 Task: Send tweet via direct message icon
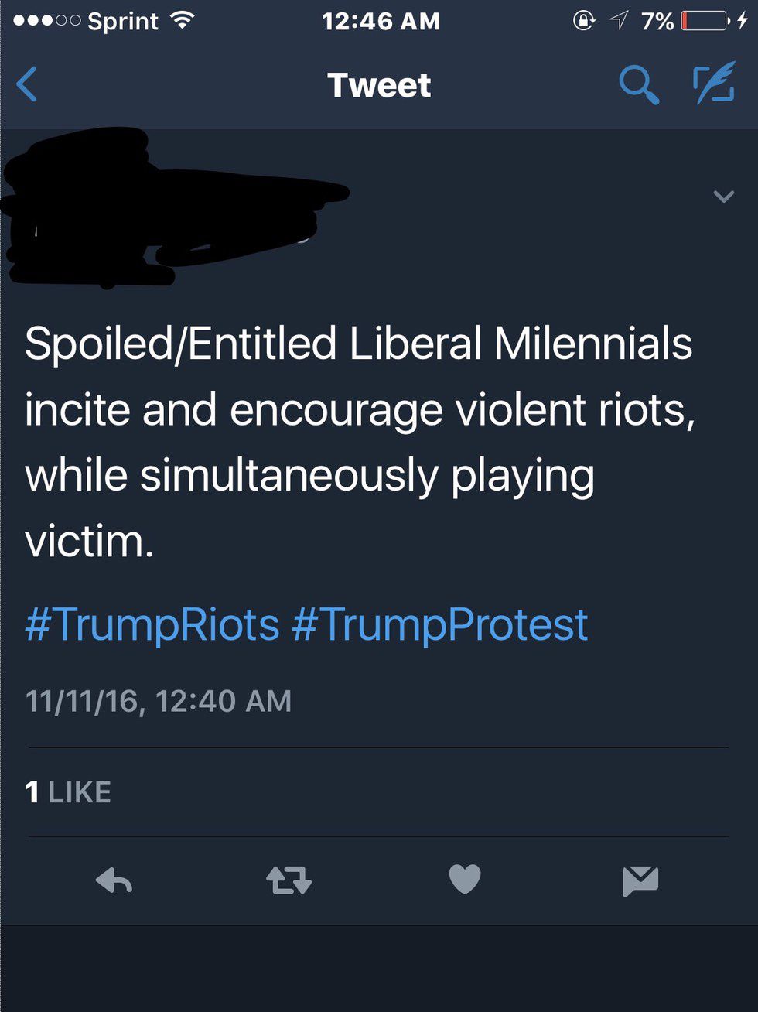point(640,880)
